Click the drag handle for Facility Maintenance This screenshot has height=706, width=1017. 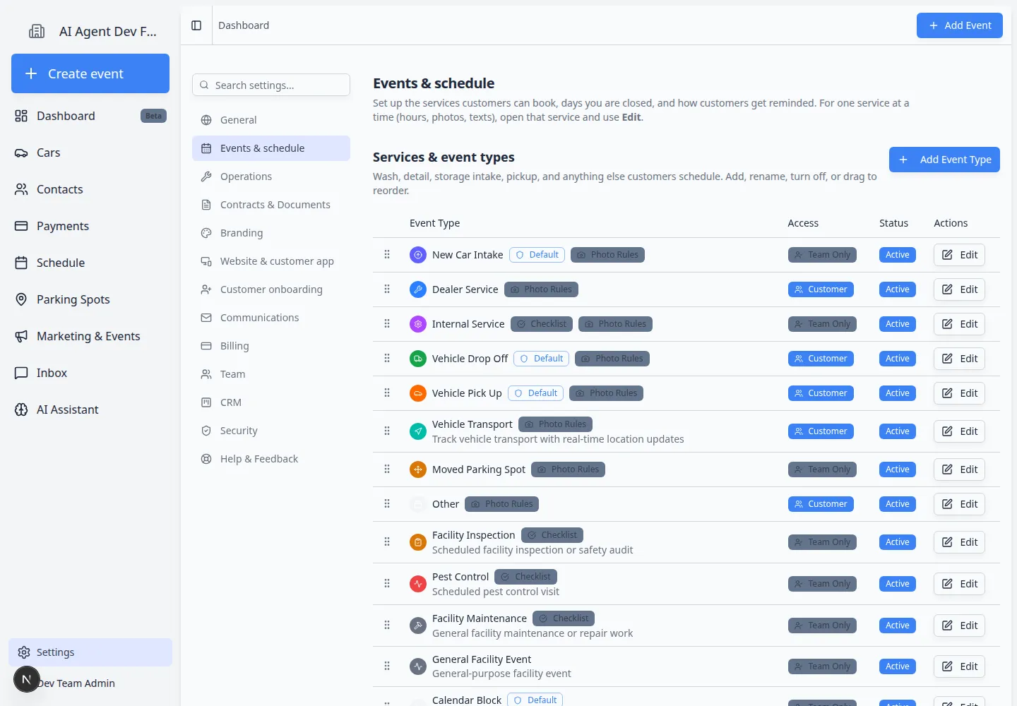tap(387, 625)
